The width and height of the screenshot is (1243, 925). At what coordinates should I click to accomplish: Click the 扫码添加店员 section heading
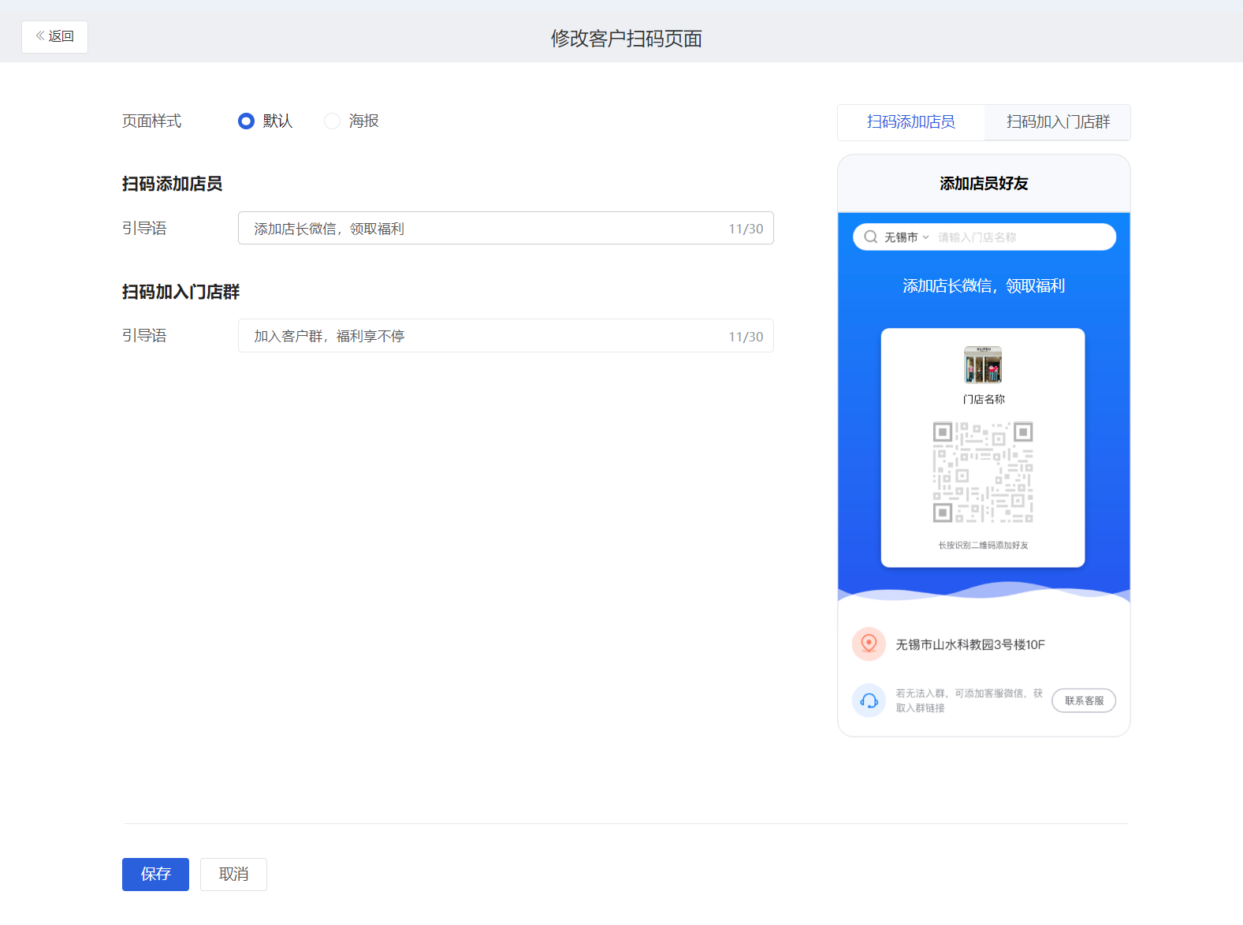(172, 184)
